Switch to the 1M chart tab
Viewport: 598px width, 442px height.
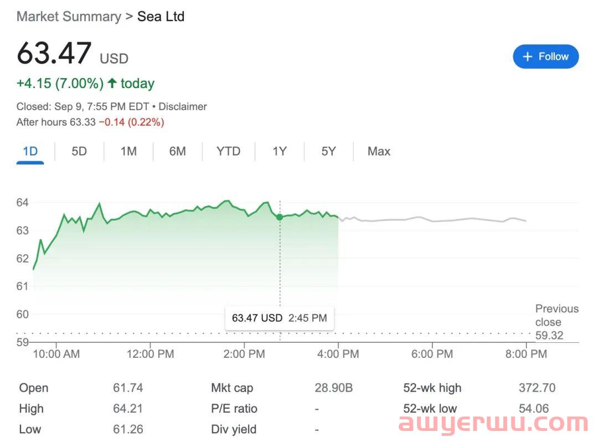point(128,151)
